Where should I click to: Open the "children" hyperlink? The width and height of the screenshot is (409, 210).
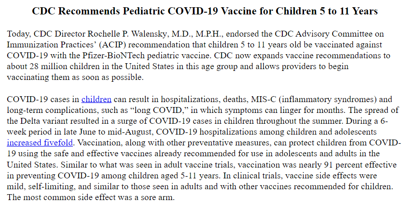(96, 99)
